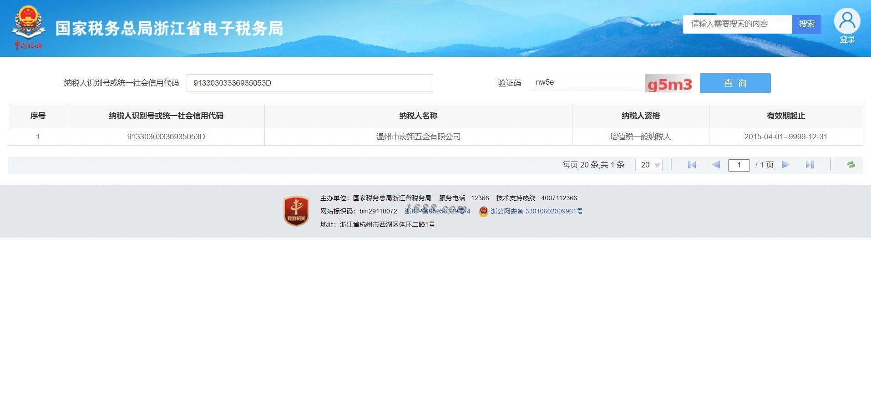
Task: Click 网站标识码 bm29110072 text
Action: 359,211
